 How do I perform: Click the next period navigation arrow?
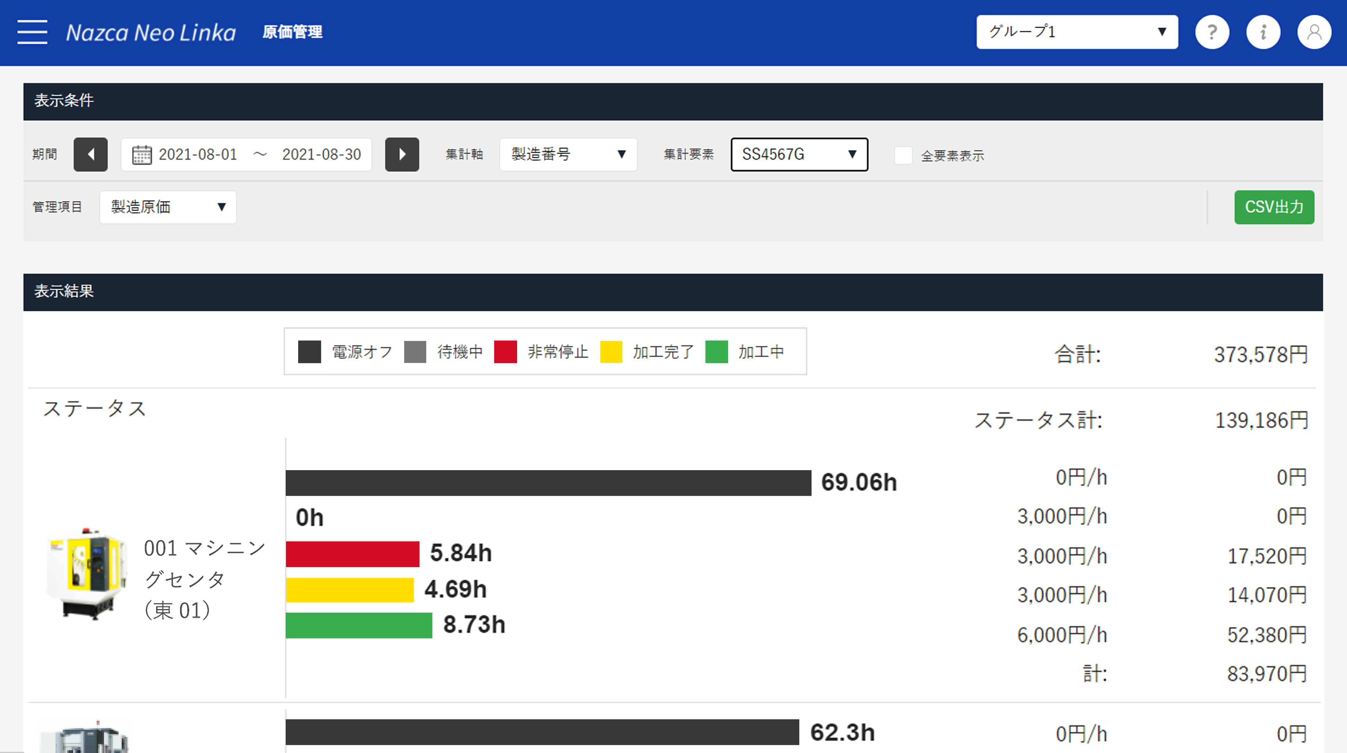click(x=403, y=155)
